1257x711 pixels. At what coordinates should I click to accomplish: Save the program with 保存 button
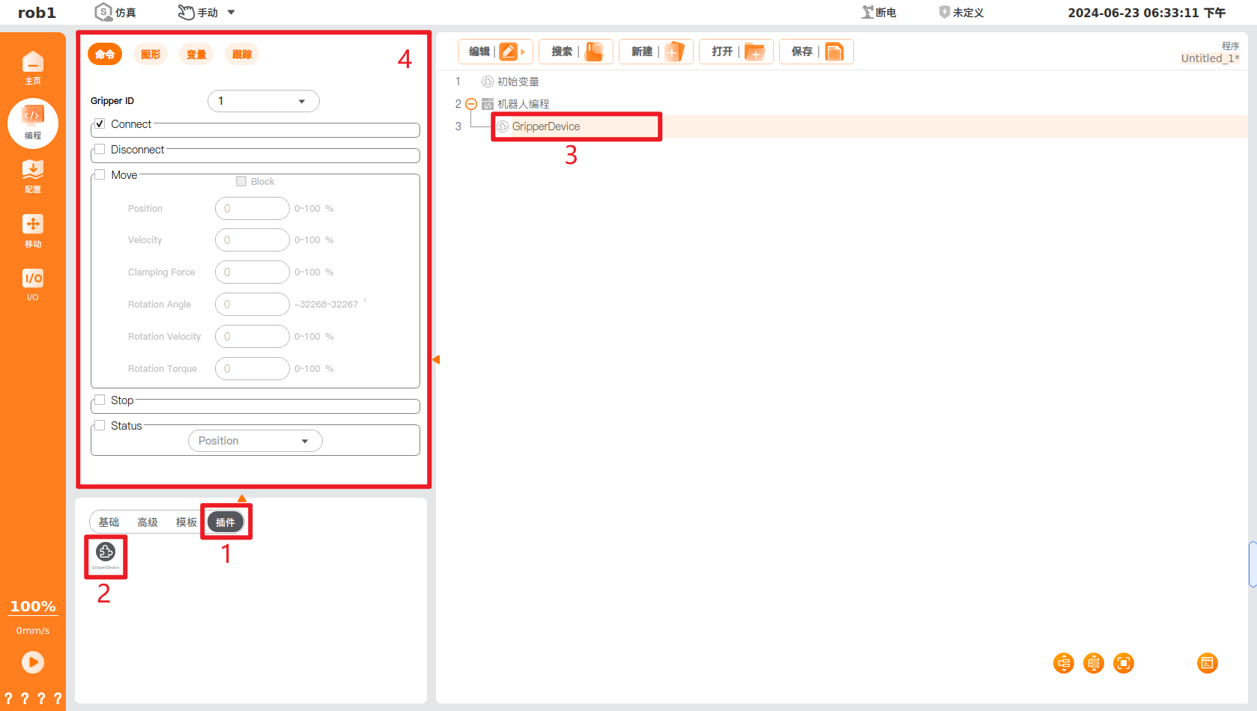pos(816,51)
